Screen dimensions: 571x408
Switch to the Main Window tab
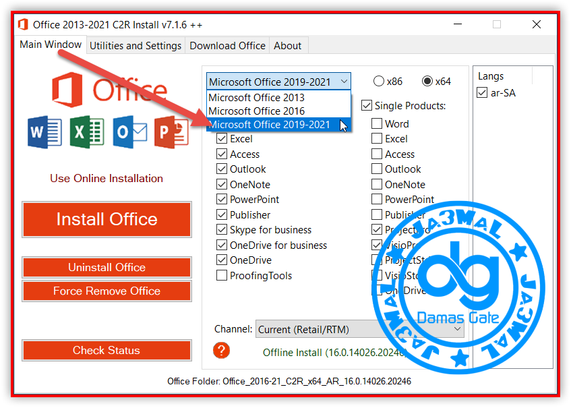tap(51, 45)
